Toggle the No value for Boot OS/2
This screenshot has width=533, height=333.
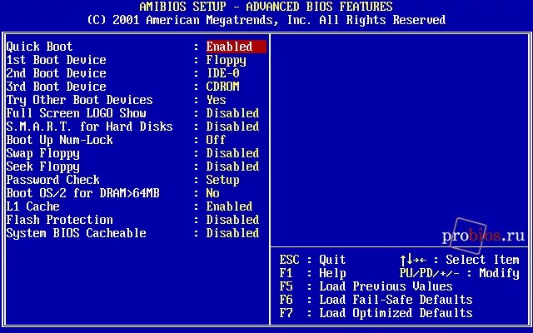[213, 193]
